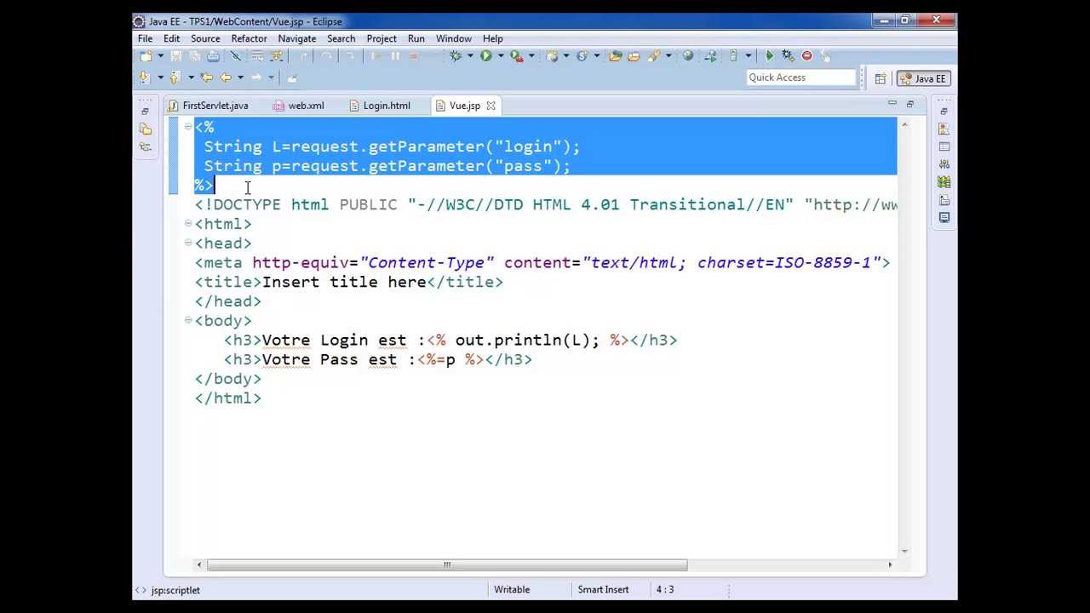
Task: Open the Back history dropdown arrow
Action: [240, 77]
